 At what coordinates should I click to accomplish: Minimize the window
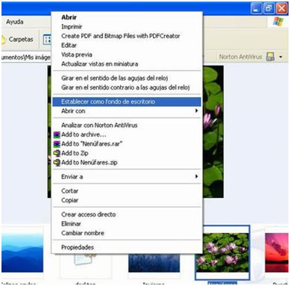pyautogui.click(x=256, y=9)
